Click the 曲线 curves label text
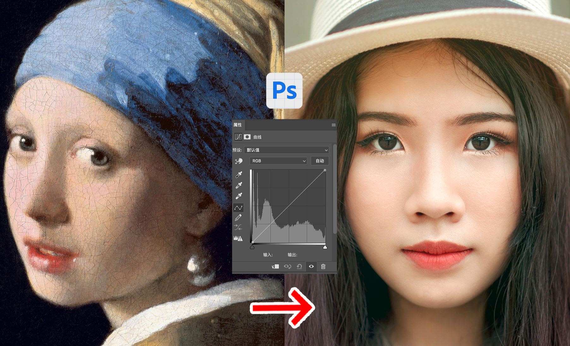 [257, 137]
